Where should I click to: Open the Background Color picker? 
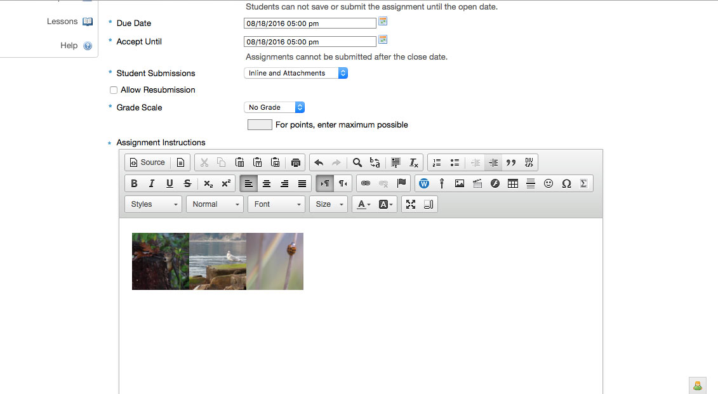385,204
